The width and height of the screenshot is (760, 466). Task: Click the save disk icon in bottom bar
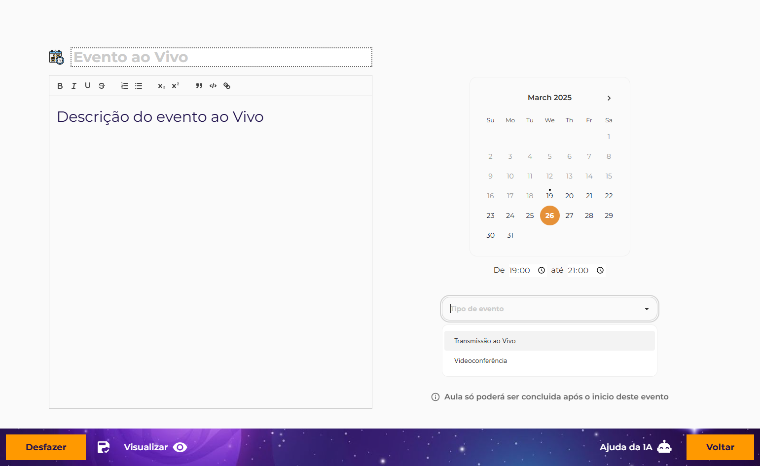[104, 447]
